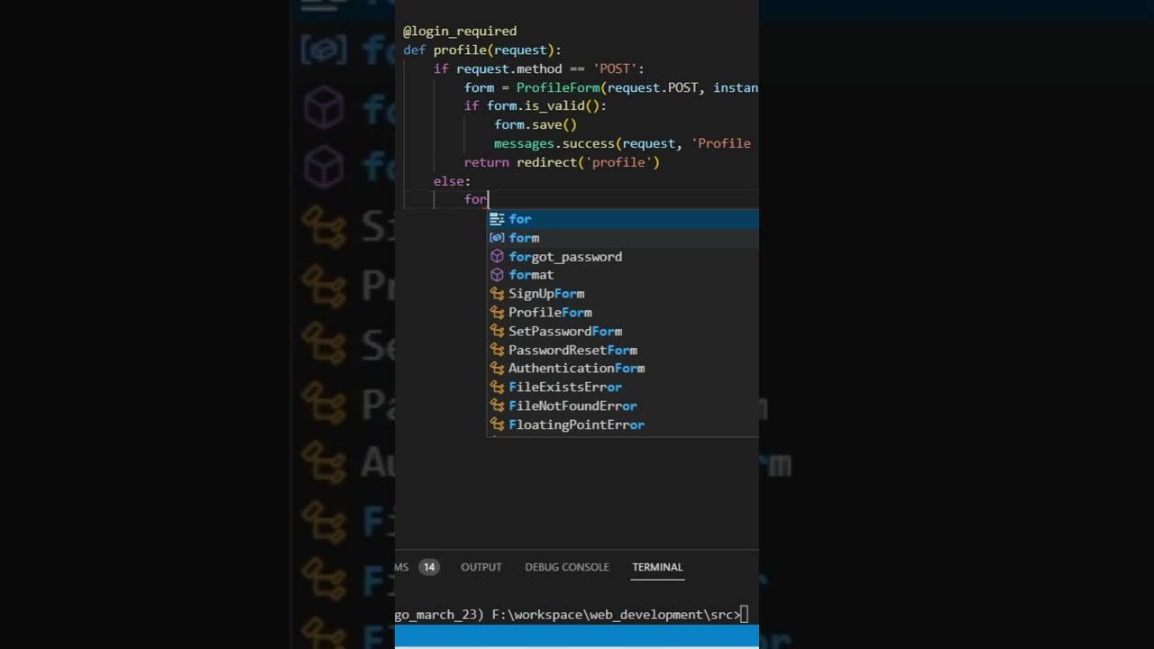Click "if request.method == 'POST':" line

(x=539, y=69)
